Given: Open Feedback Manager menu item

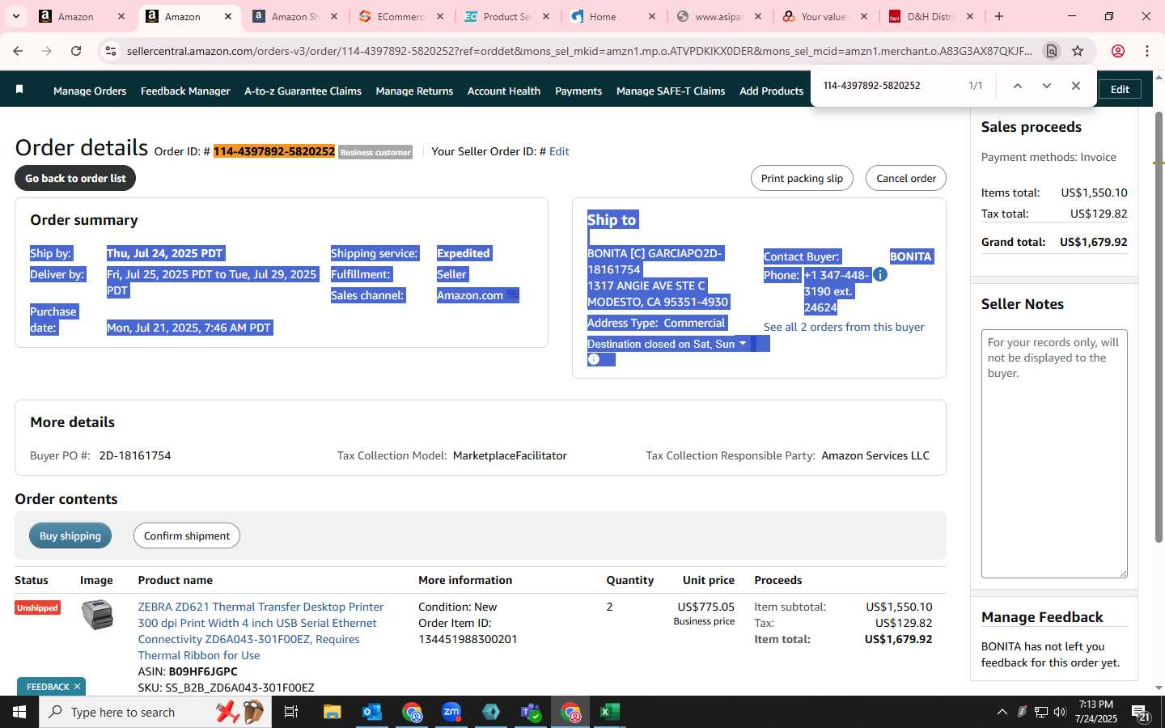Looking at the screenshot, I should point(185,91).
